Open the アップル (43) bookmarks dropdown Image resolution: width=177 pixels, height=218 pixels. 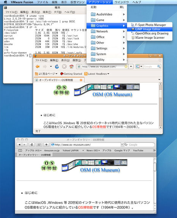(x=33, y=150)
